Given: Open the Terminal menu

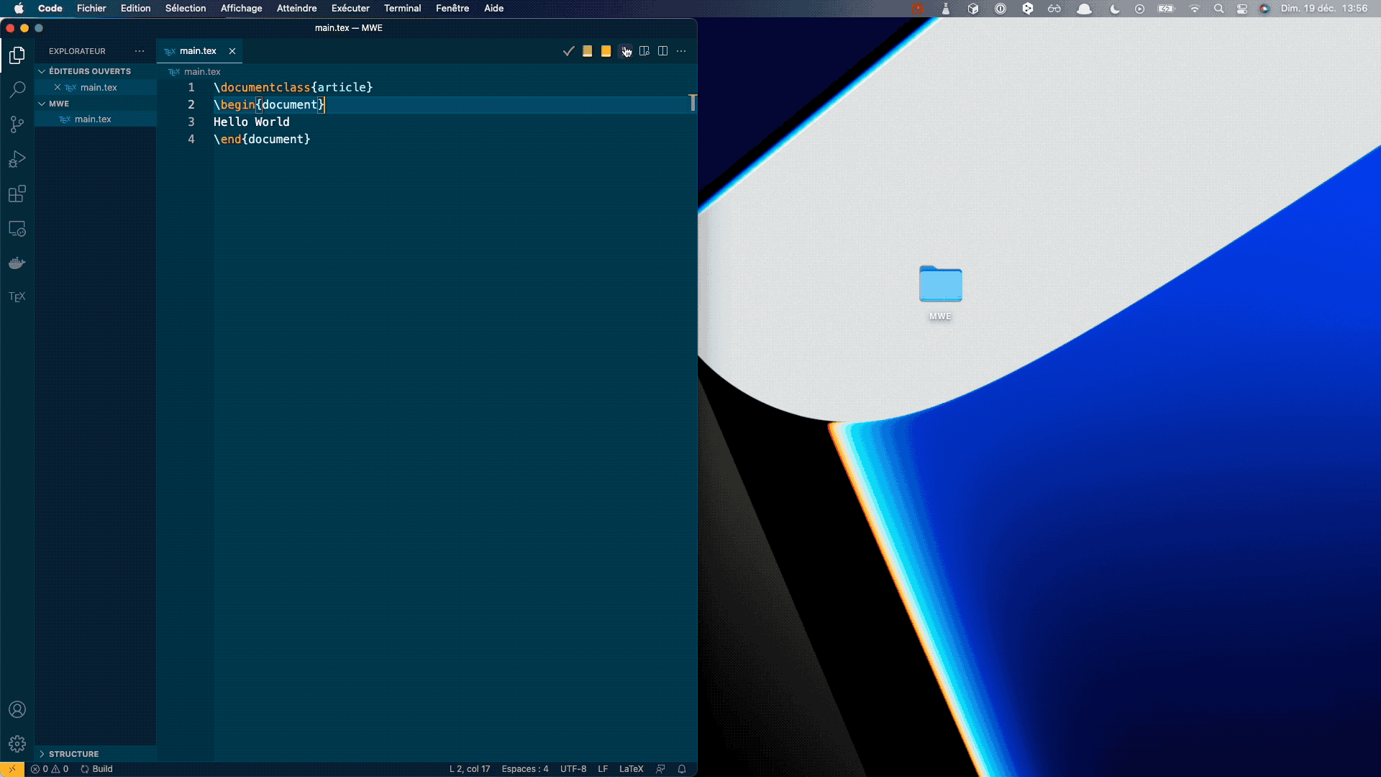Looking at the screenshot, I should point(402,9).
